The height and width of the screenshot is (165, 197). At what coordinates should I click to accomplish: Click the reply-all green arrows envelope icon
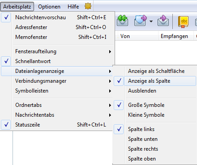[x=122, y=21]
